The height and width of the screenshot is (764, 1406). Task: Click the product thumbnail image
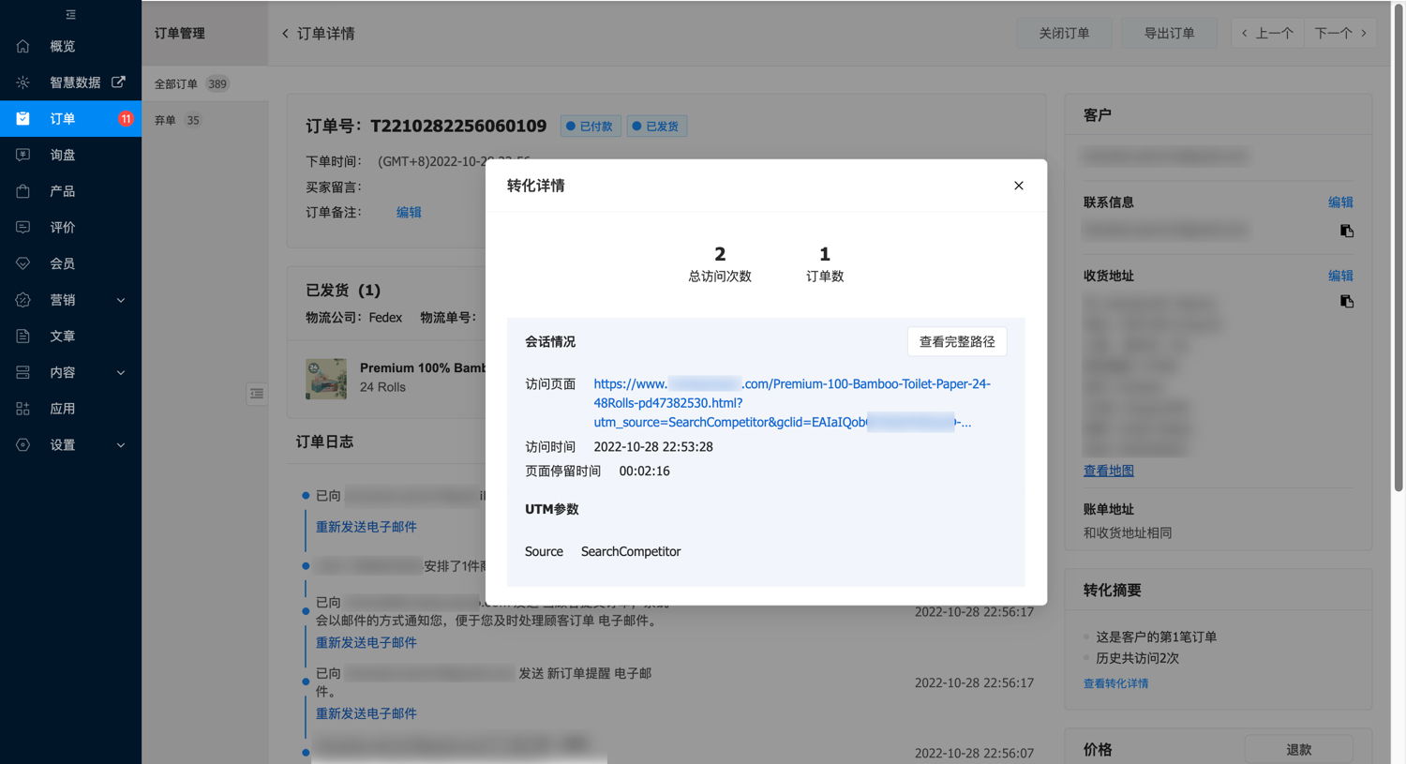pyautogui.click(x=326, y=379)
